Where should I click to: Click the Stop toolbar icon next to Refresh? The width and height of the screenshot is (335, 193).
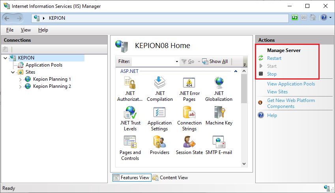coord(304,17)
